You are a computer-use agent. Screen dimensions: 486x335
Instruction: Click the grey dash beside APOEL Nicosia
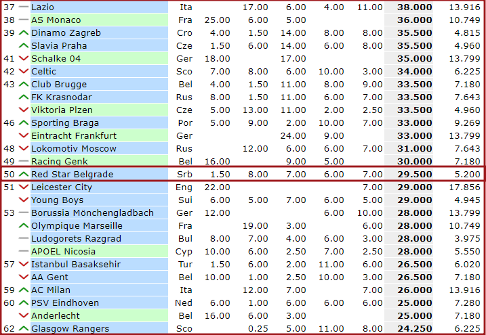click(24, 251)
